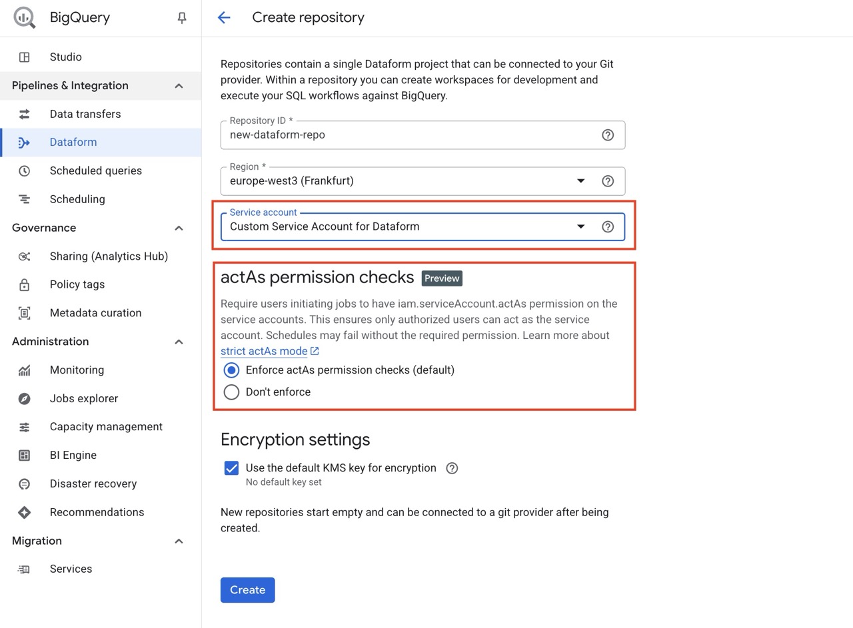Collapse the Governance section
The width and height of the screenshot is (853, 628).
point(179,228)
